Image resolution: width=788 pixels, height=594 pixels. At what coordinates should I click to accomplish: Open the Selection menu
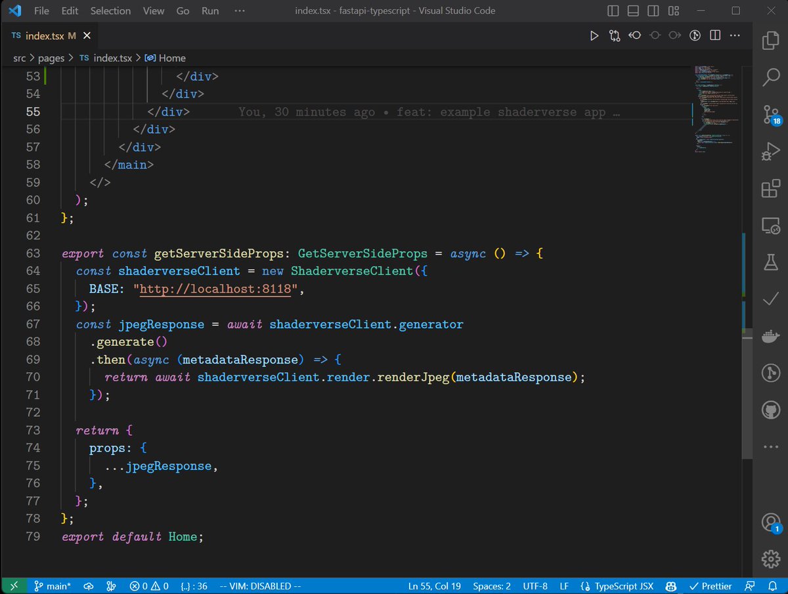coord(110,11)
